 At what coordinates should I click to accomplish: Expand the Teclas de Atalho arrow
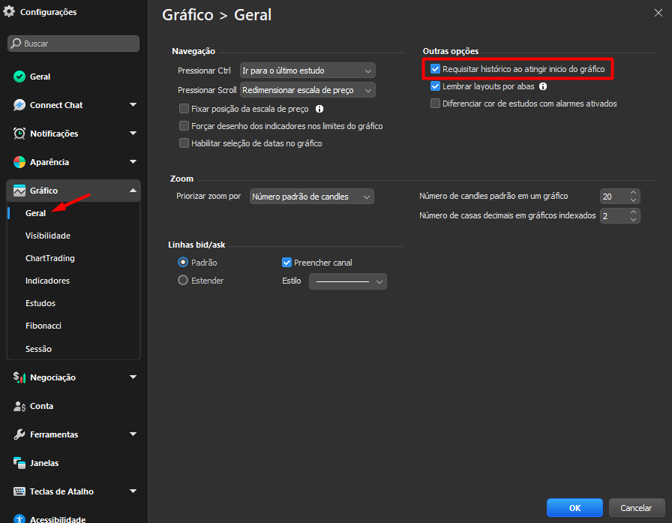tap(133, 491)
